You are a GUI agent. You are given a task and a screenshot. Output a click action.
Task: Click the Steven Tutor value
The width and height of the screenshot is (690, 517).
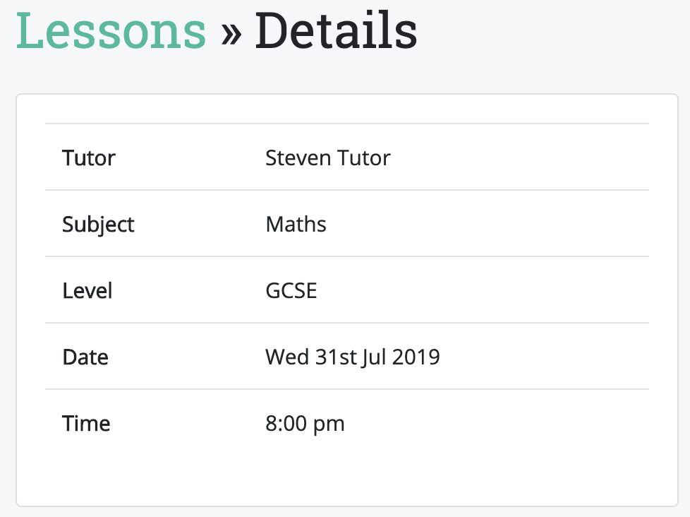pos(328,158)
